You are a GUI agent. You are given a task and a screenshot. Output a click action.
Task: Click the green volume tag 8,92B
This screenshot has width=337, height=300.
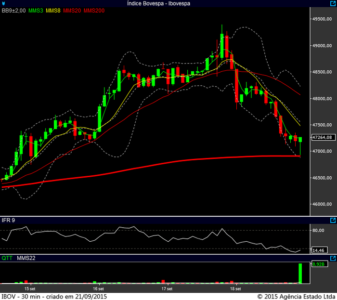pos(319,264)
